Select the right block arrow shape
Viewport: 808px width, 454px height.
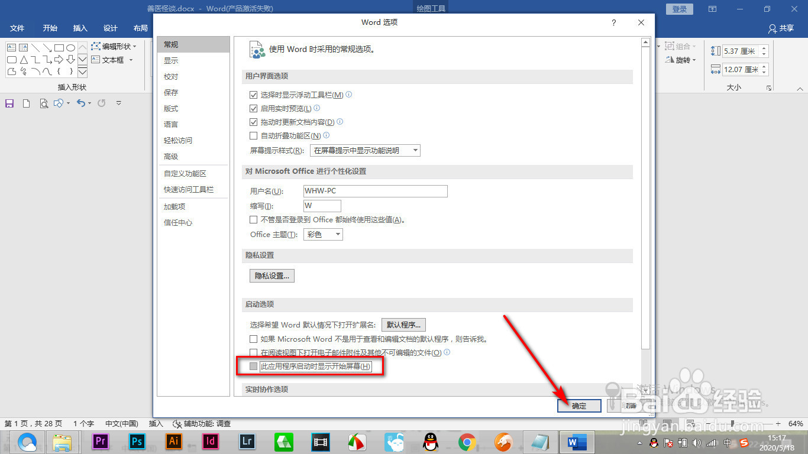click(x=59, y=60)
